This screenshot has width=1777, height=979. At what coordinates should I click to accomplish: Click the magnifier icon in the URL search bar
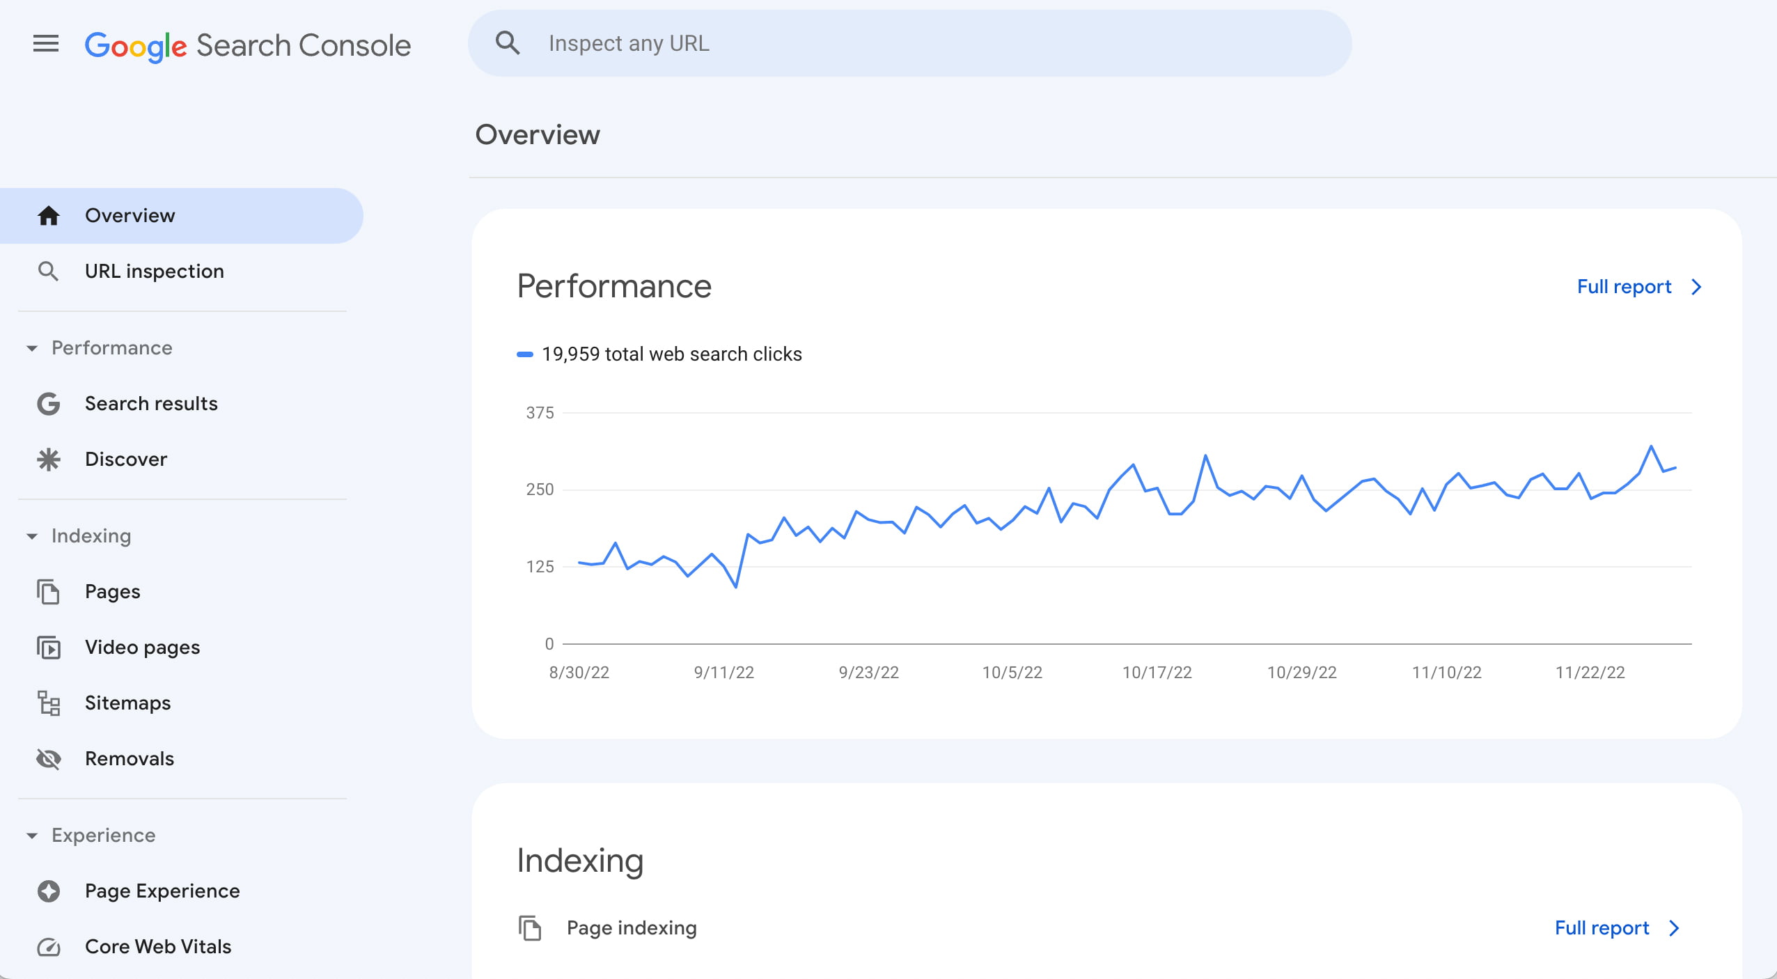tap(508, 43)
